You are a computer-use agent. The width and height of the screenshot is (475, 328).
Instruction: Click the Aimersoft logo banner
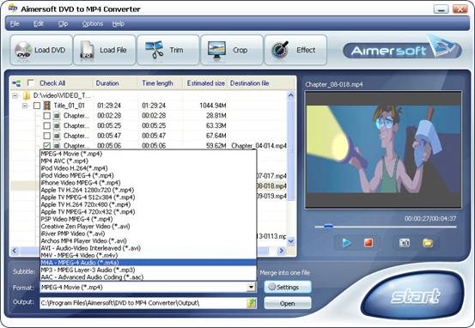tap(402, 48)
